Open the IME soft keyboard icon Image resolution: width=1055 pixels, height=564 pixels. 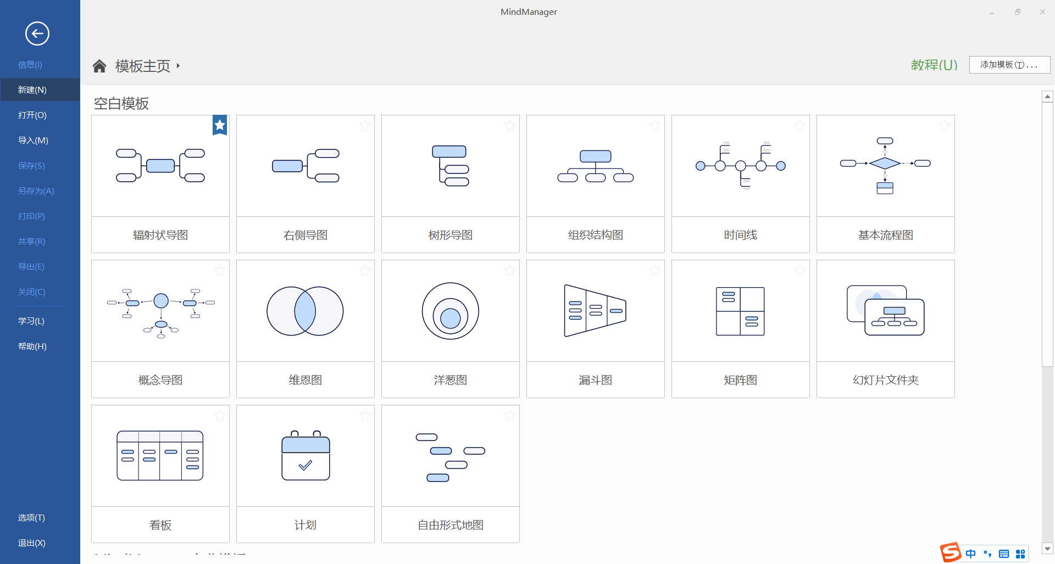[x=1004, y=554]
